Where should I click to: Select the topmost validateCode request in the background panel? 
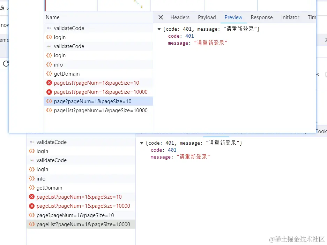pyautogui.click(x=81, y=142)
